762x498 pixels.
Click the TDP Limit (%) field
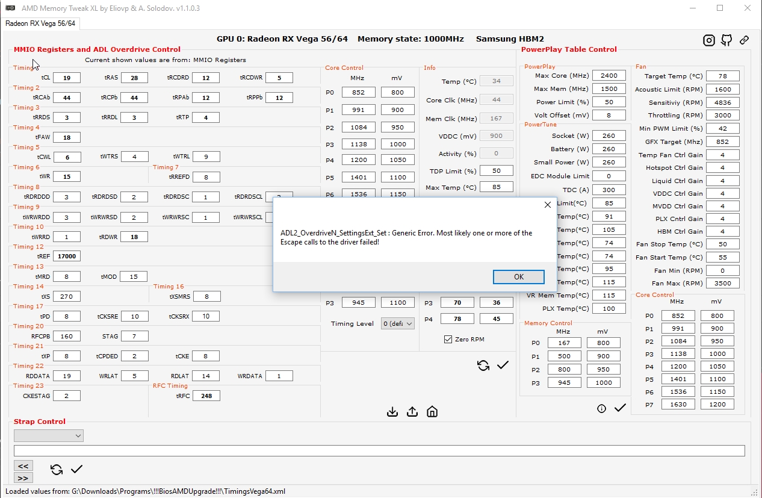pos(497,171)
